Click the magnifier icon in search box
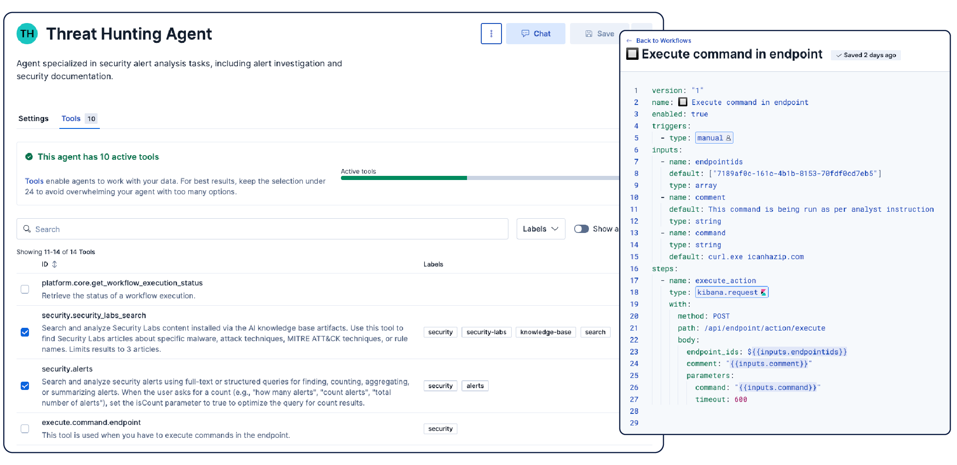This screenshot has height=465, width=957. pos(27,229)
